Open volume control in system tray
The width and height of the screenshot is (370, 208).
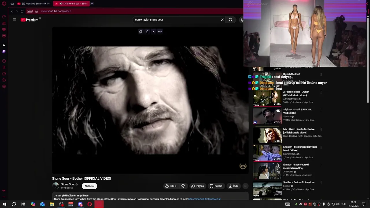pos(338,204)
